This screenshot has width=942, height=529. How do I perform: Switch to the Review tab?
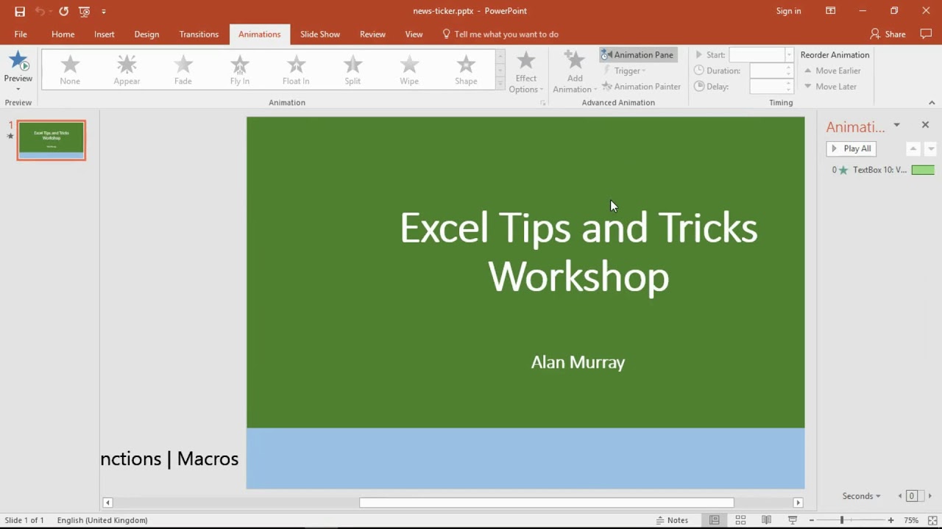(x=372, y=35)
